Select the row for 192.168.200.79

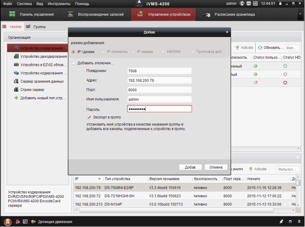(x=185, y=188)
